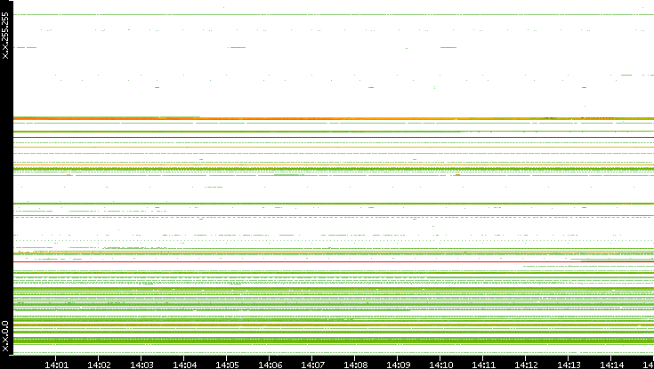
Task: Click the 14:09 tick label
Action: point(399,365)
